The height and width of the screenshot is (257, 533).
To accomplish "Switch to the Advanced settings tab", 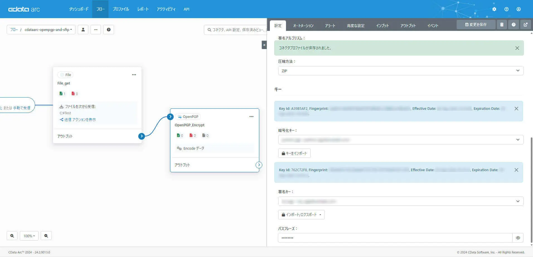I will coord(356,26).
